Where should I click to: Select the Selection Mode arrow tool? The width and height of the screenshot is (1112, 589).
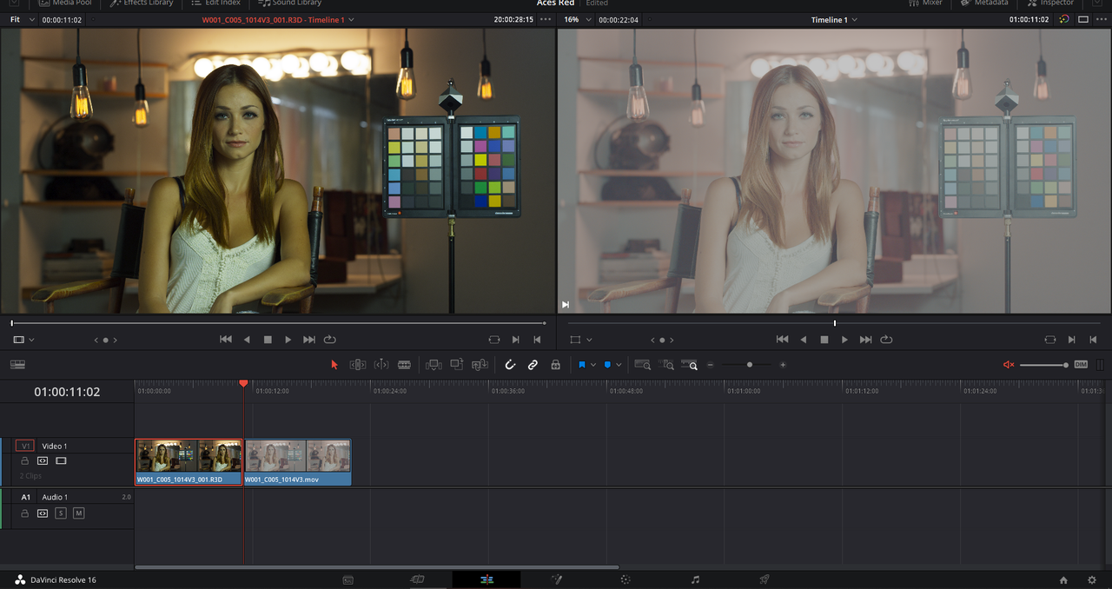pos(334,365)
